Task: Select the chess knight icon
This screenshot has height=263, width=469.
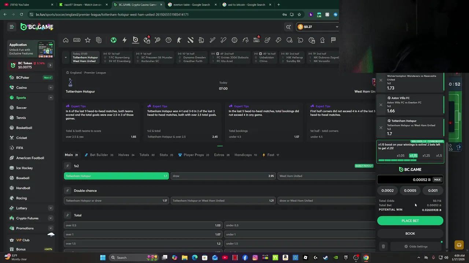Action: click(x=322, y=40)
